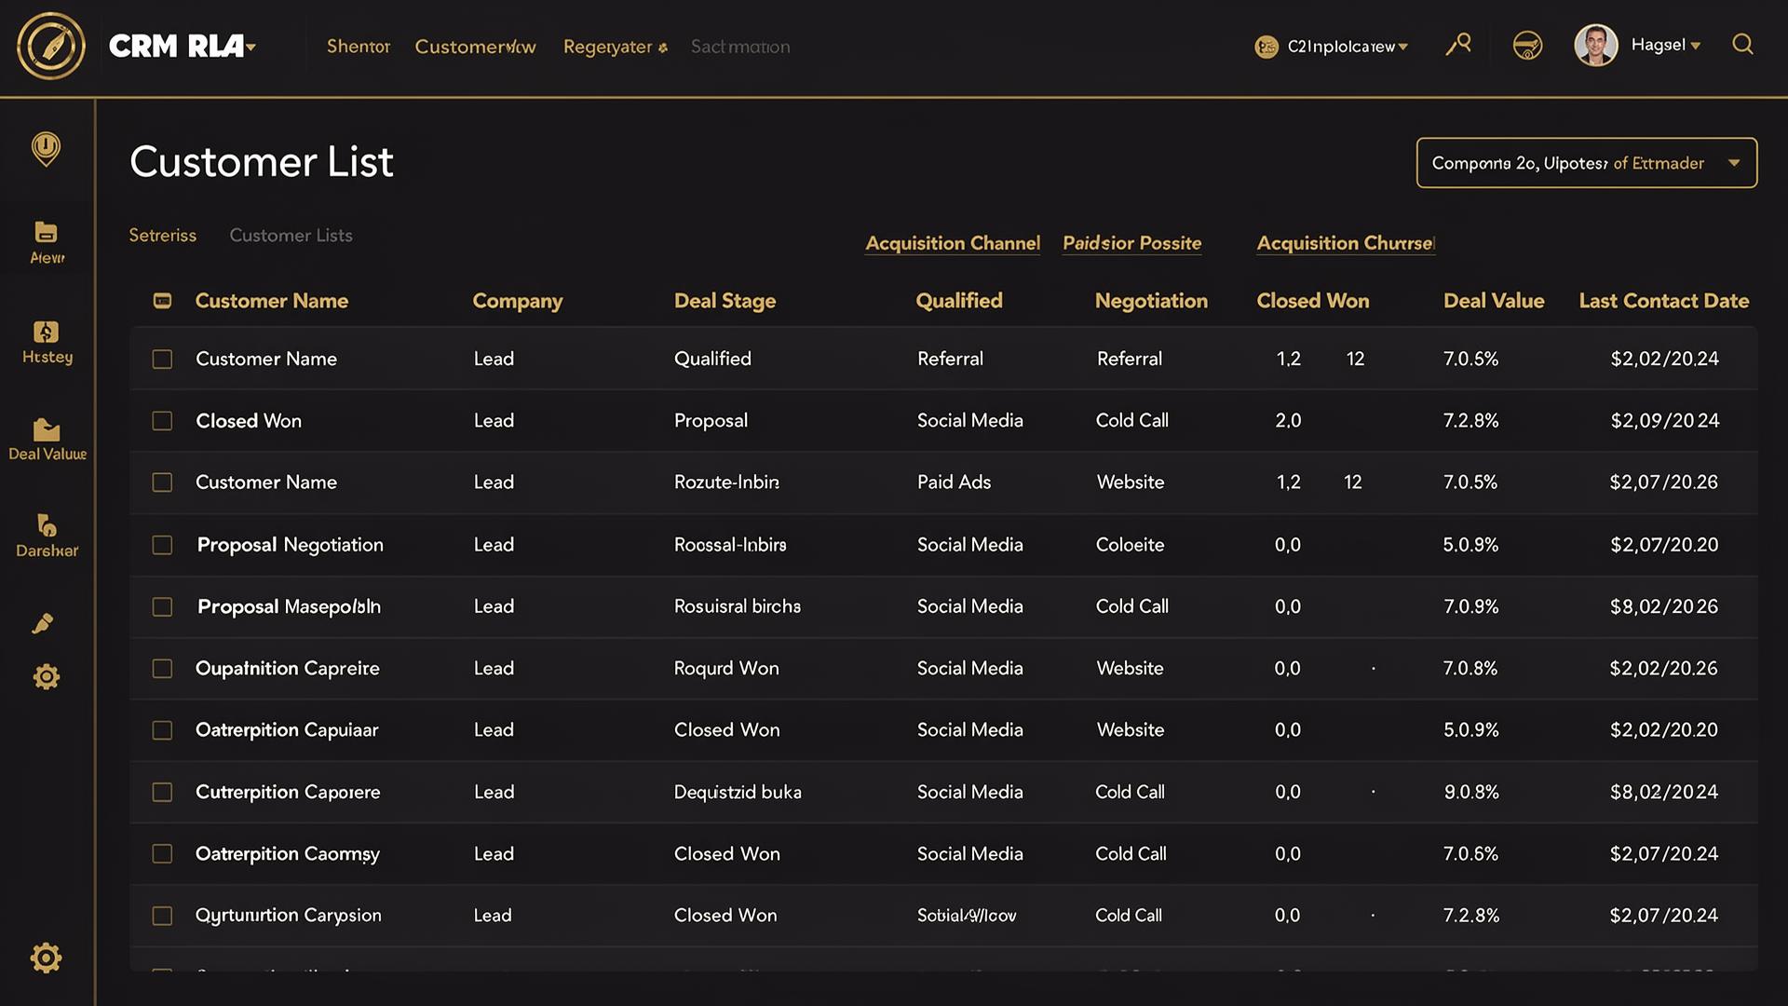Open the search magnifier icon

click(x=1742, y=45)
